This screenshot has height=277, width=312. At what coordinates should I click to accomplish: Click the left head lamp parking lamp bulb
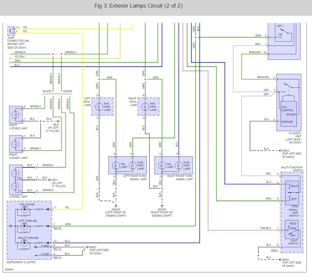tap(99, 107)
